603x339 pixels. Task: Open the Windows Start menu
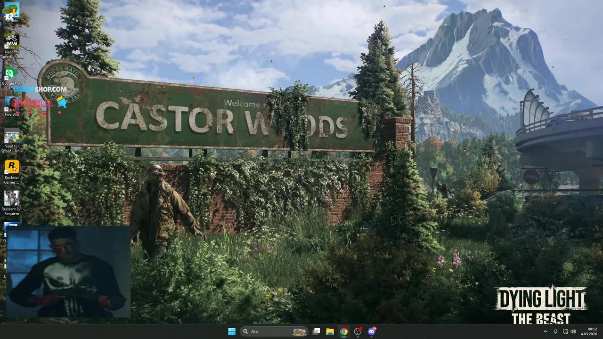232,331
